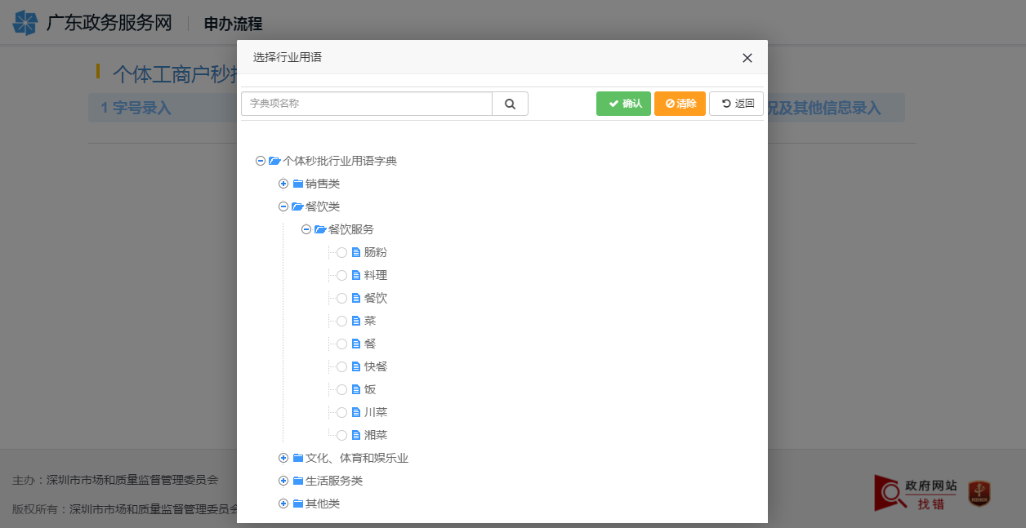Select the 料理 radio button
Screen dimensions: 1026x528
[341, 275]
